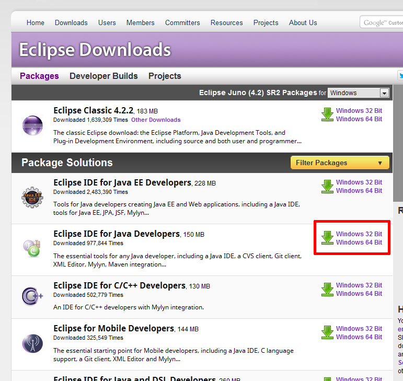Open Eclipse Classic 4.2.2 title
This screenshot has height=381, width=403.
coord(93,110)
